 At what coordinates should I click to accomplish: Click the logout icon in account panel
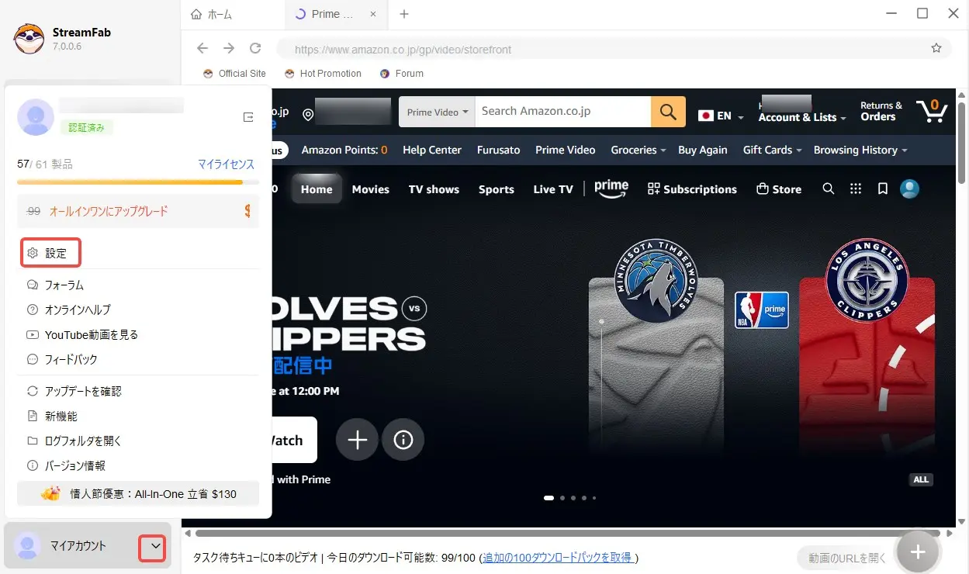coord(248,117)
